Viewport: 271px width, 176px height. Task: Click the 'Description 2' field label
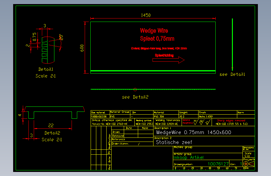point(163,138)
